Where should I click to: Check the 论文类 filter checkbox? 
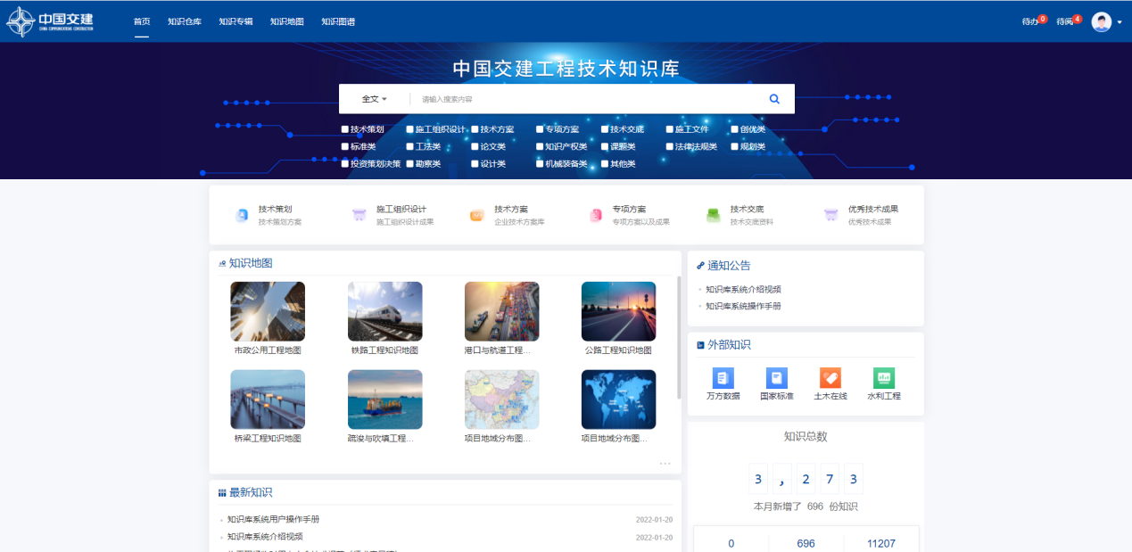[x=475, y=146]
